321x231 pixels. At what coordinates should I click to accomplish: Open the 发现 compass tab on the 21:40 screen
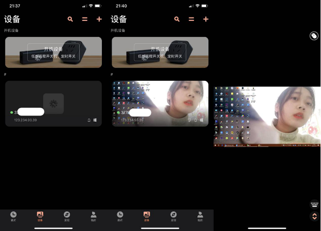pyautogui.click(x=173, y=216)
